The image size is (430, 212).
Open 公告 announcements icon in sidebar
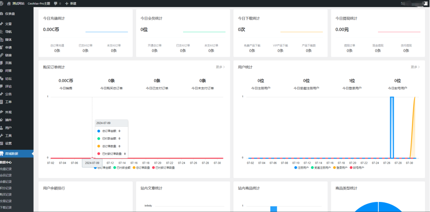[1, 94]
